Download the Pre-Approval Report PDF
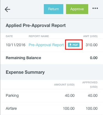The width and height of the screenshot is (103, 115). point(74,45)
